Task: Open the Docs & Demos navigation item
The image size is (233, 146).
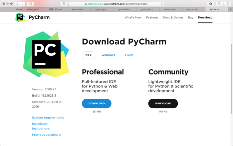Action: pos(173,18)
